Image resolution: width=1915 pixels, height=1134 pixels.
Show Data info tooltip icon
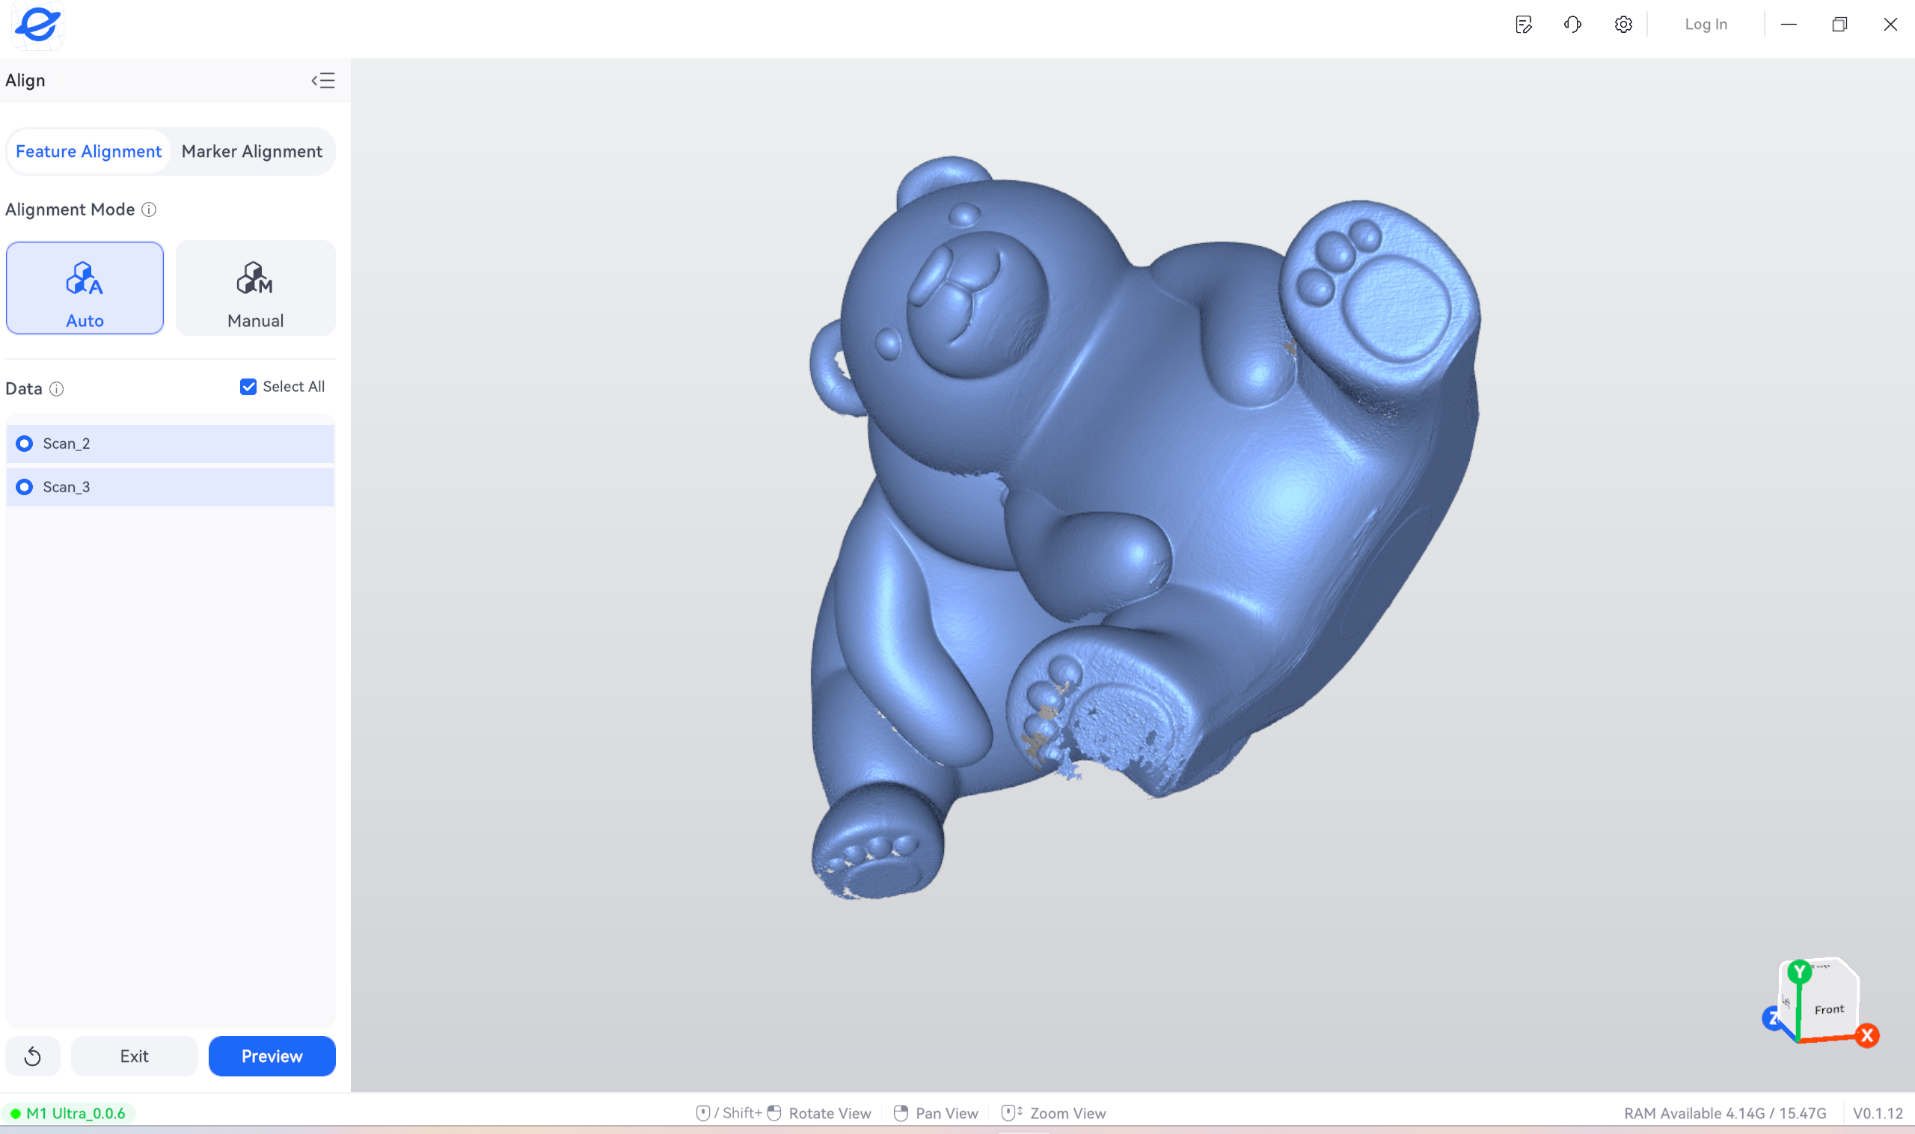point(57,389)
